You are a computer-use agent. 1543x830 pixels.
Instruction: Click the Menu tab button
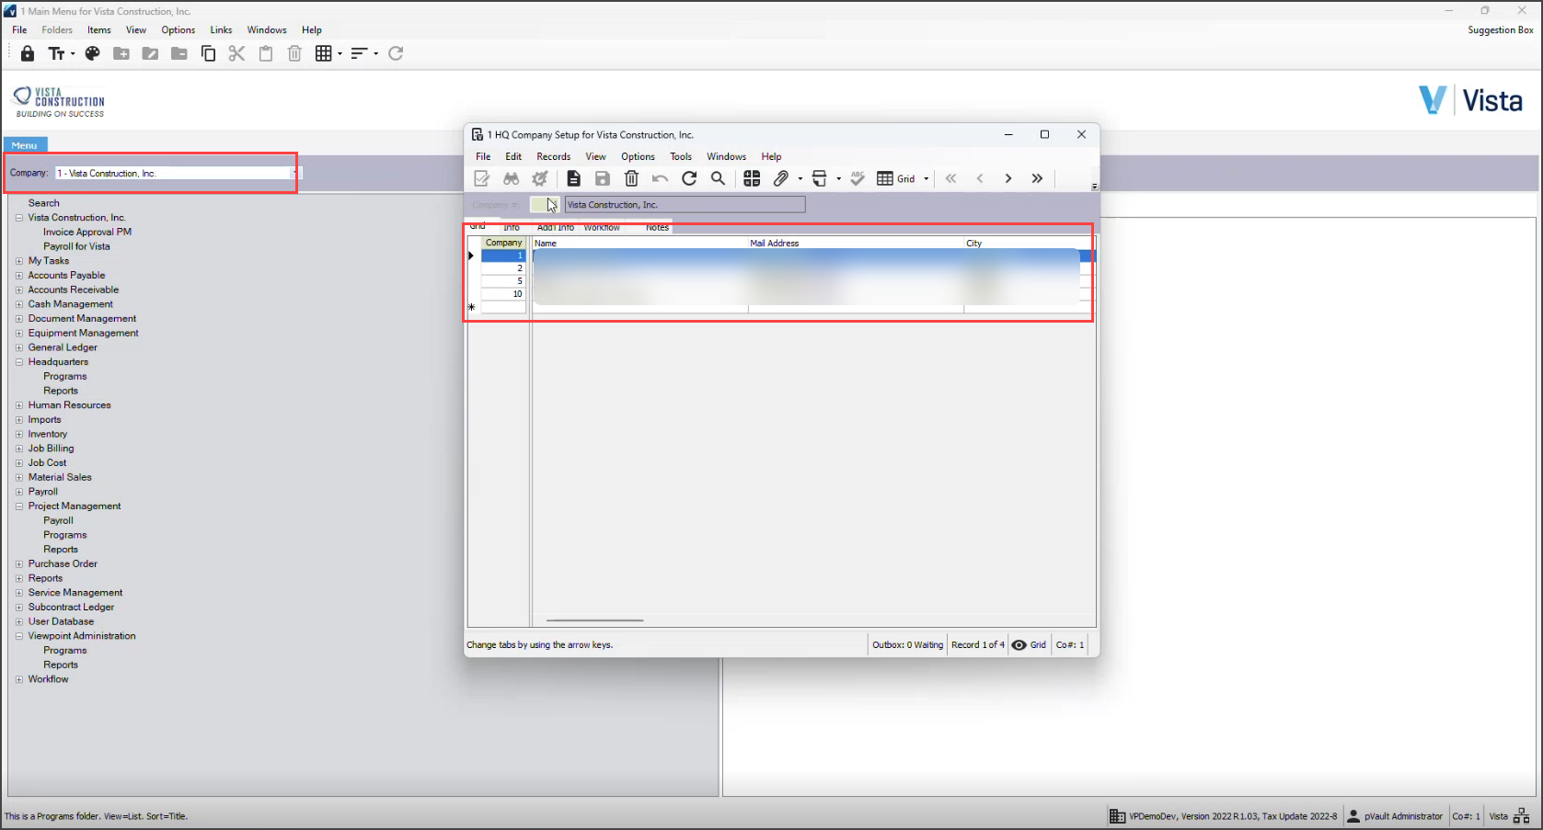(x=25, y=145)
